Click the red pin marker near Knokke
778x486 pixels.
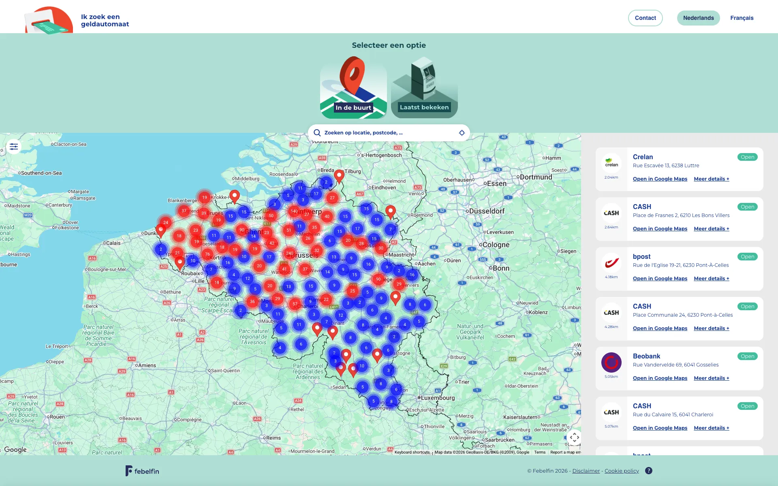click(235, 197)
